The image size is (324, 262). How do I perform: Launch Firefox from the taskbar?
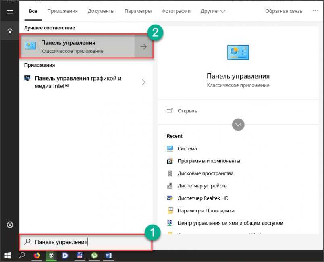point(37,256)
